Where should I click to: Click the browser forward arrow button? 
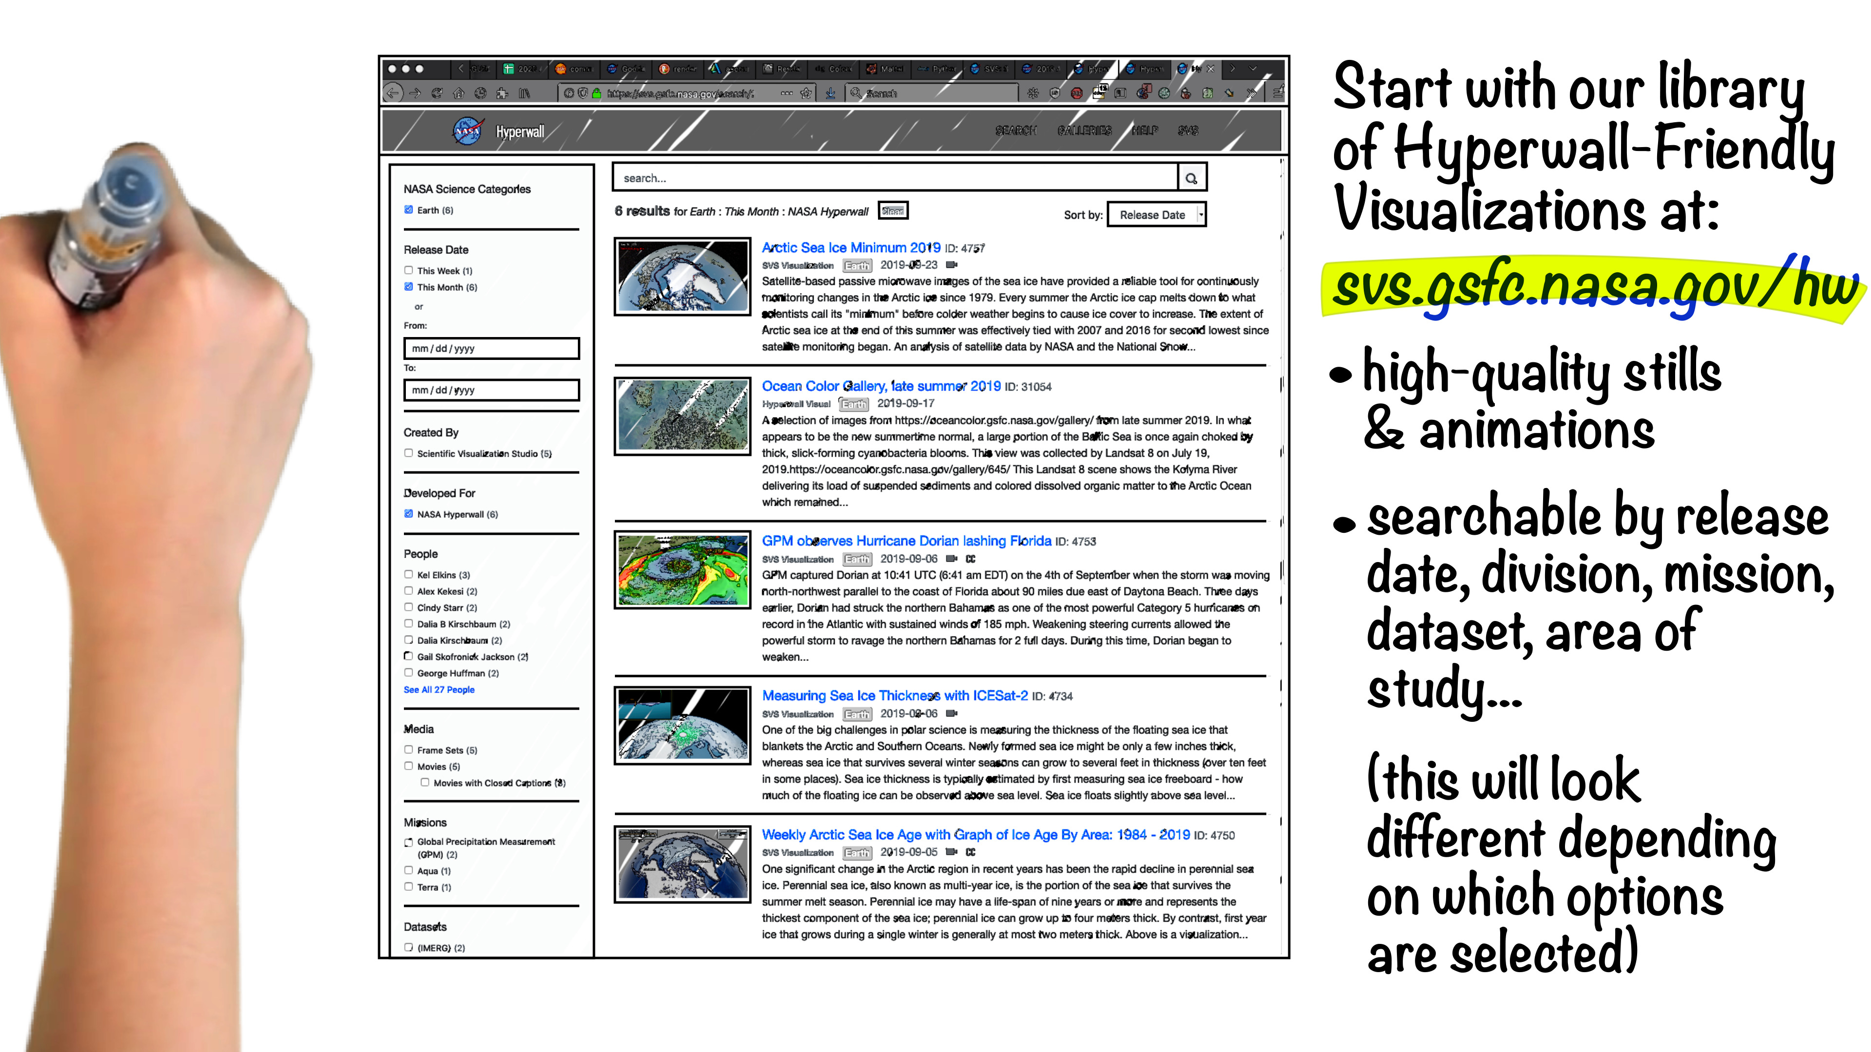pos(415,93)
